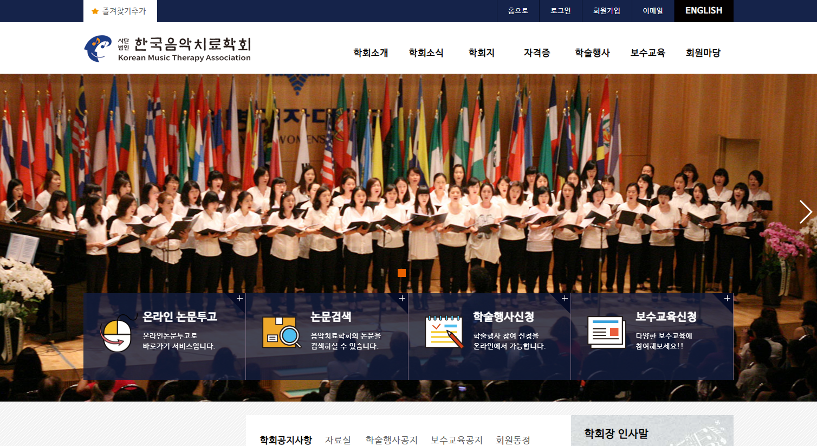
Task: Click the 회원가입 link
Action: pos(607,11)
